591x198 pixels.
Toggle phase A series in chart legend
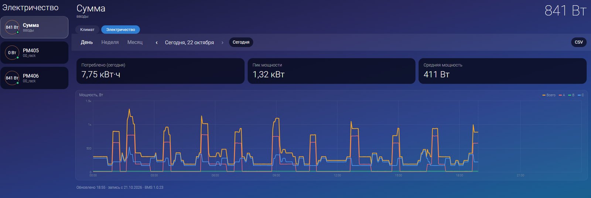click(x=562, y=95)
